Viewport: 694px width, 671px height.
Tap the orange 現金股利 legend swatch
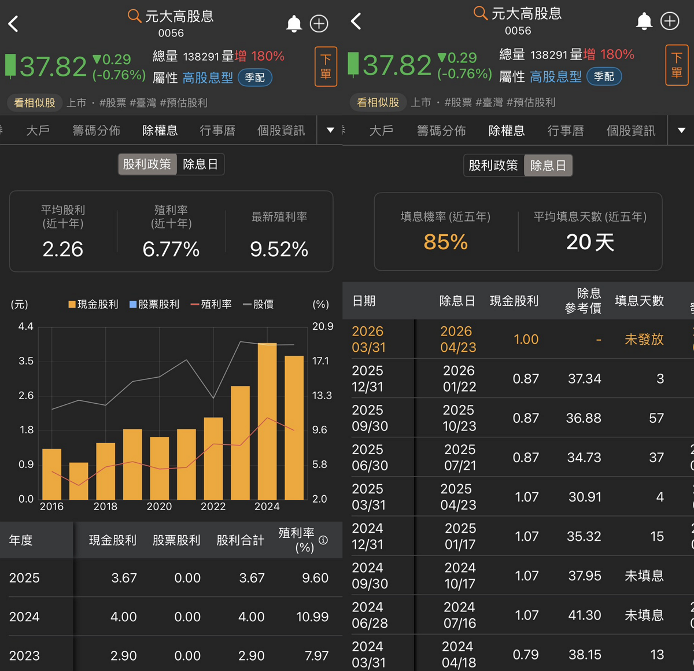(x=72, y=304)
